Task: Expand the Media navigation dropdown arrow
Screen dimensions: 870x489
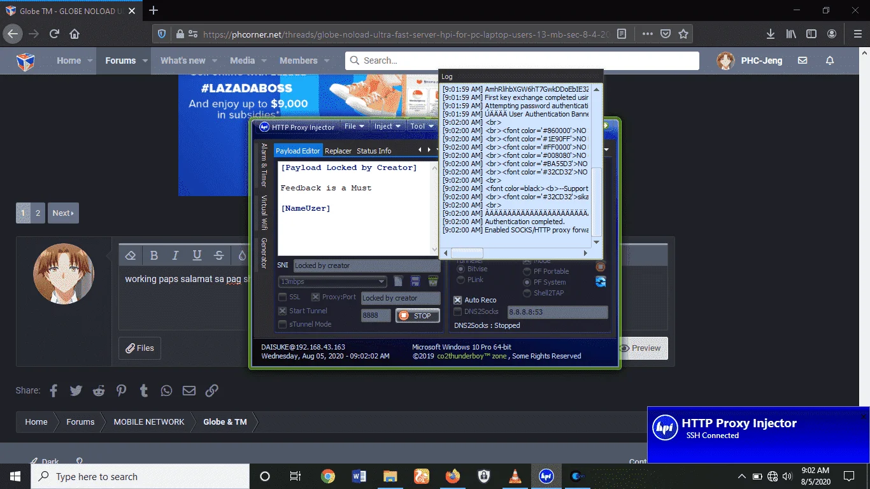Action: (264, 61)
